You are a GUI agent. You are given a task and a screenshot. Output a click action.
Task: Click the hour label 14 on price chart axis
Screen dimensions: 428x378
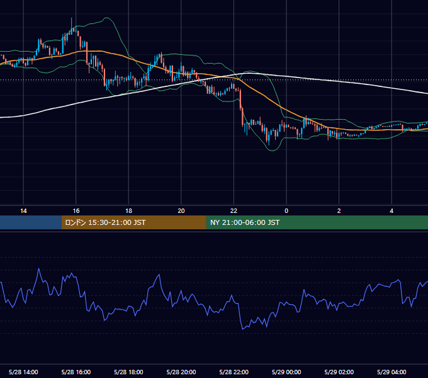click(x=23, y=211)
